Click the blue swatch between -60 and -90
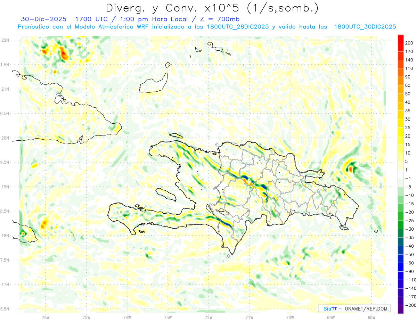 pyautogui.click(x=401, y=267)
